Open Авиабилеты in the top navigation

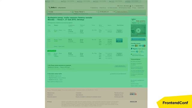click(x=94, y=8)
